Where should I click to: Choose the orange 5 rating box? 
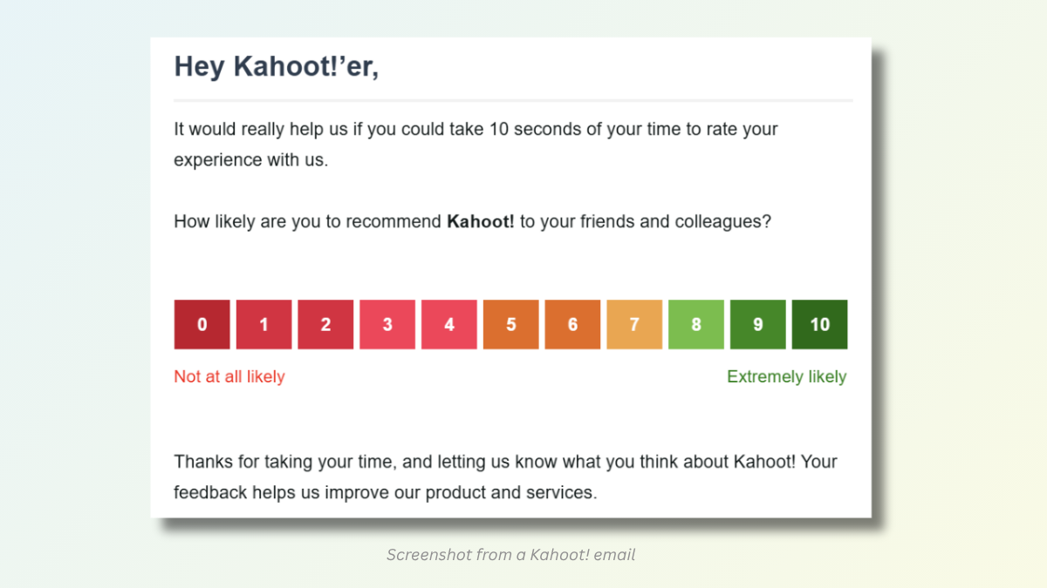pos(511,325)
